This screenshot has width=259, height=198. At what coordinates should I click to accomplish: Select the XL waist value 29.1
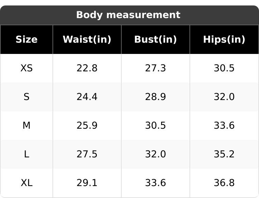(x=87, y=183)
